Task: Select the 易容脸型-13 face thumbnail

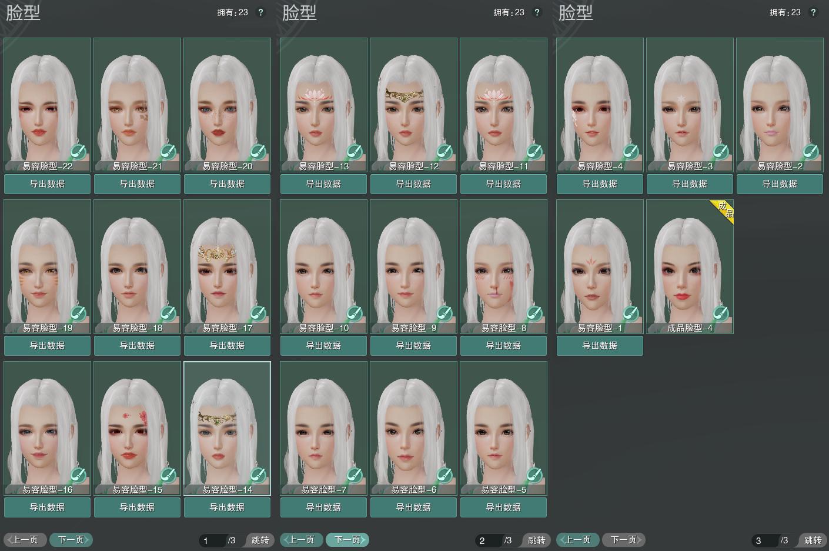Action: click(x=323, y=105)
